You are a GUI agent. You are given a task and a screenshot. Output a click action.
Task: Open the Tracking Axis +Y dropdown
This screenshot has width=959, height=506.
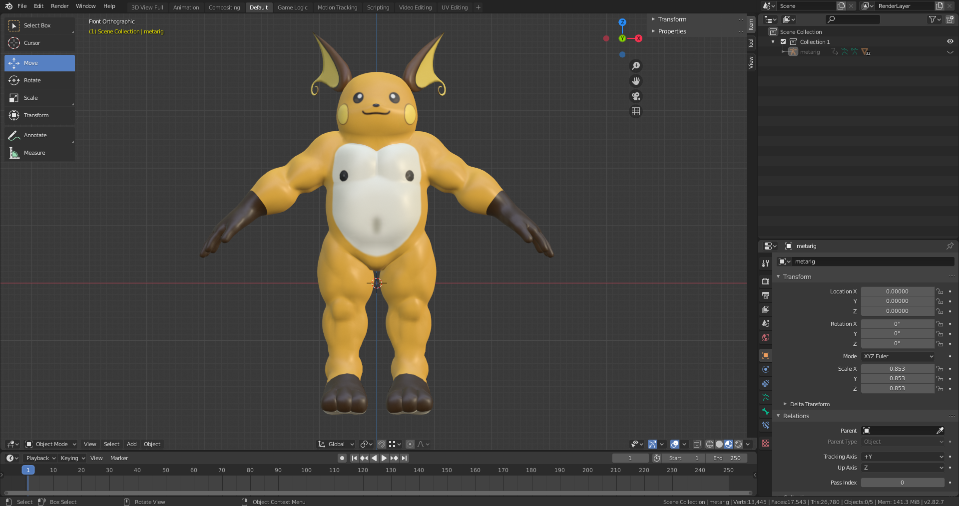pos(903,457)
